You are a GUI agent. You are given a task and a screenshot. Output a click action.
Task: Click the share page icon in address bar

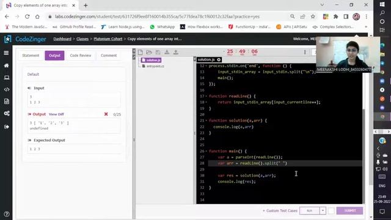pyautogui.click(x=302, y=16)
